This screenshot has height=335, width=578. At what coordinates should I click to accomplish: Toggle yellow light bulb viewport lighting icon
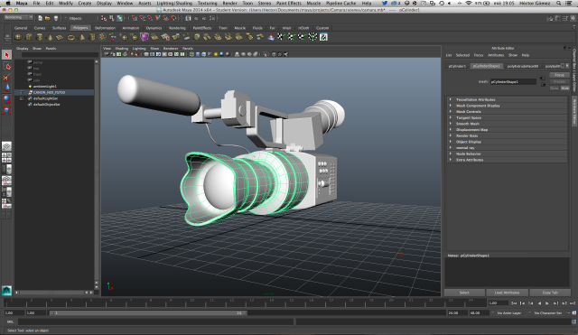pos(216,54)
